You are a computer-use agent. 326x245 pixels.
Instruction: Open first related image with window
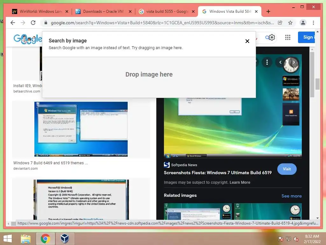click(x=197, y=212)
